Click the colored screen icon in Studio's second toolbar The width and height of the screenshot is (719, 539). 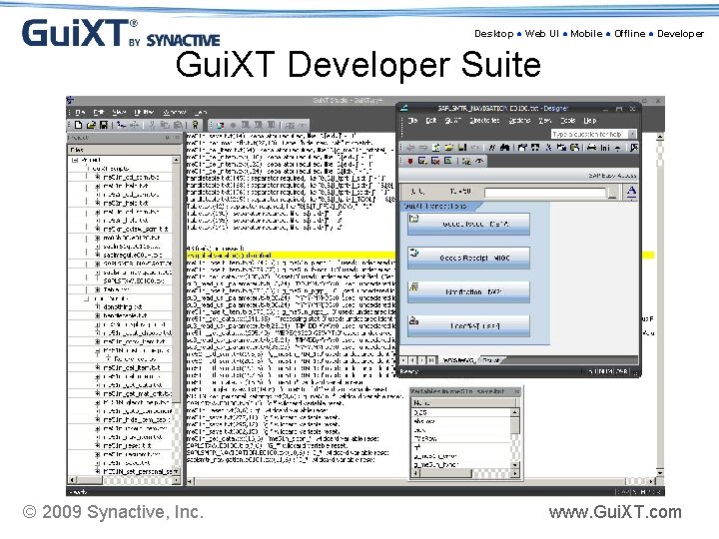point(220,125)
